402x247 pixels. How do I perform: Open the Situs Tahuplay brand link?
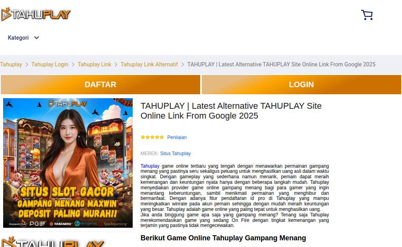[175, 154]
